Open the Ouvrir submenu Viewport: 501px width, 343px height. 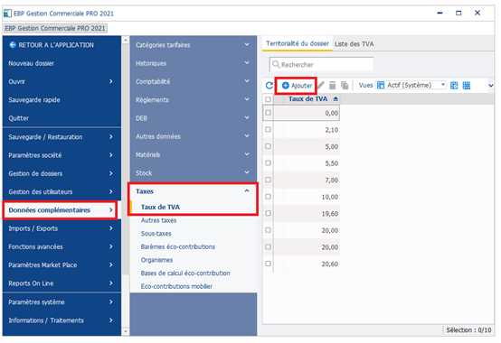tap(61, 81)
